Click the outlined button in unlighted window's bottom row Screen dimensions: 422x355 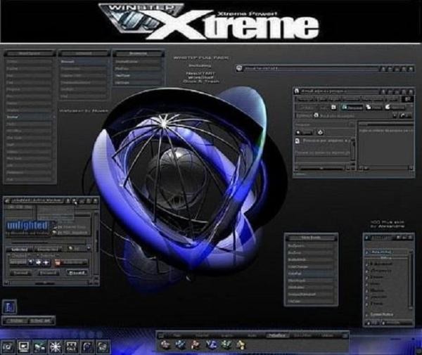tap(77, 273)
